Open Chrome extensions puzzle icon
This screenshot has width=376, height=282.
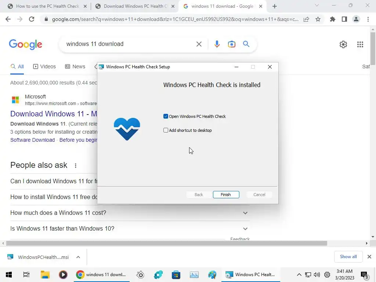(x=333, y=19)
